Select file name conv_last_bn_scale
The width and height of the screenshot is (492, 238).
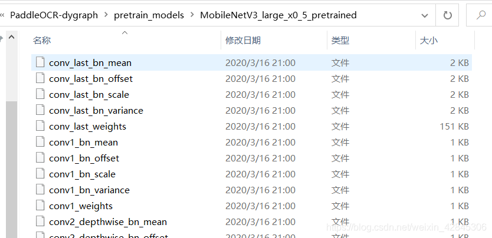pos(89,94)
